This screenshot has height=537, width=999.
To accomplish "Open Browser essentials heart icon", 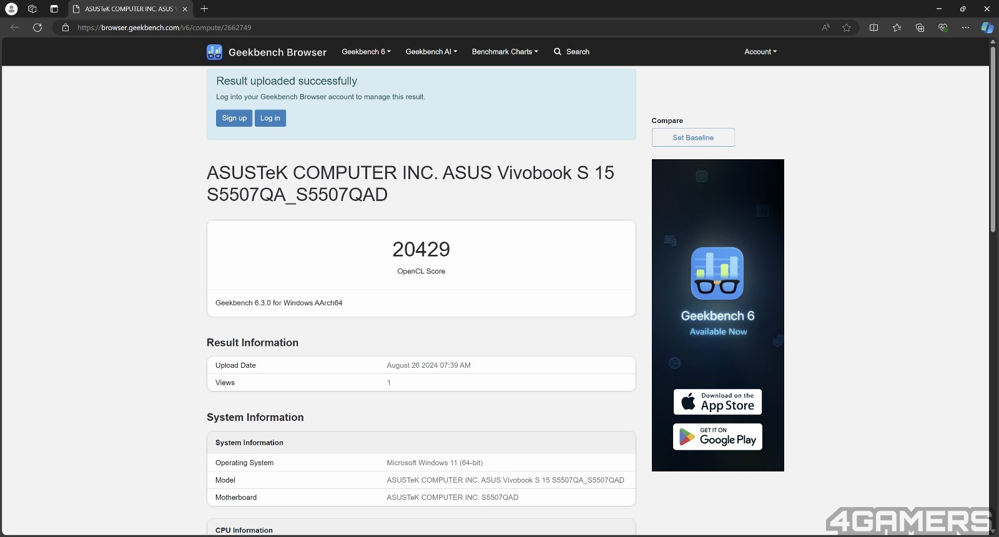I will click(943, 27).
